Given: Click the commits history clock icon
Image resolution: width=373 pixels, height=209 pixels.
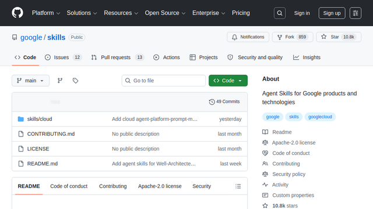Looking at the screenshot, I should 212,102.
